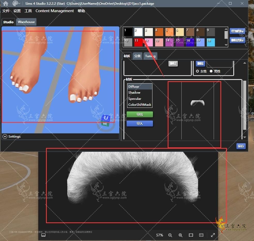
Task: Select dark brown swatch number 8
Action: (x=201, y=32)
